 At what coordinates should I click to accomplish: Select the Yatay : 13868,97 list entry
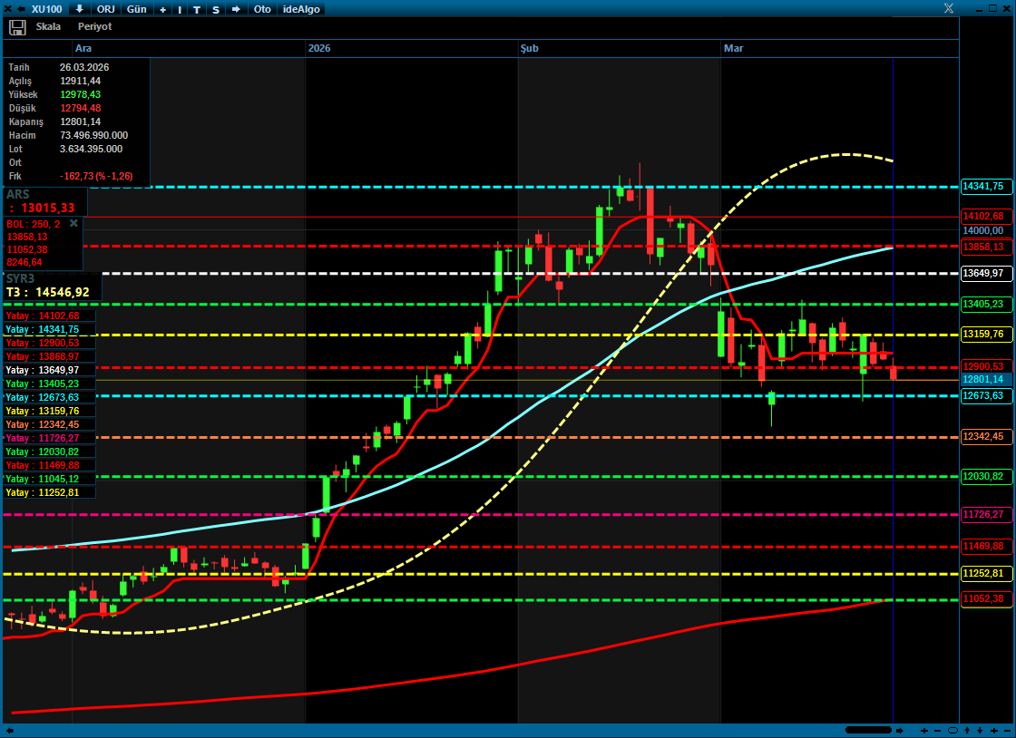coord(49,356)
